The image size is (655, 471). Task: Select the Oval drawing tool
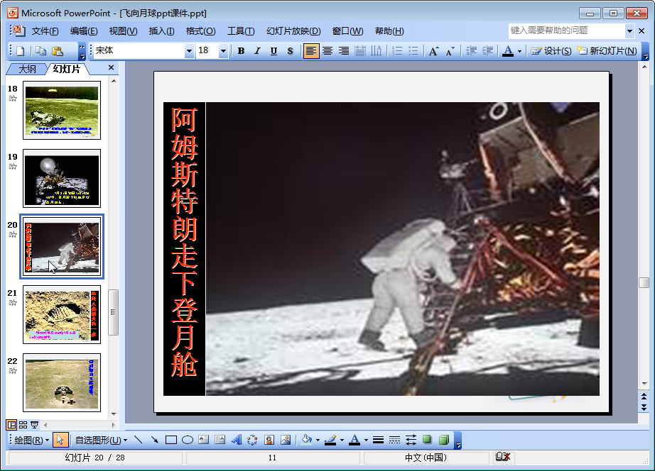click(x=188, y=440)
